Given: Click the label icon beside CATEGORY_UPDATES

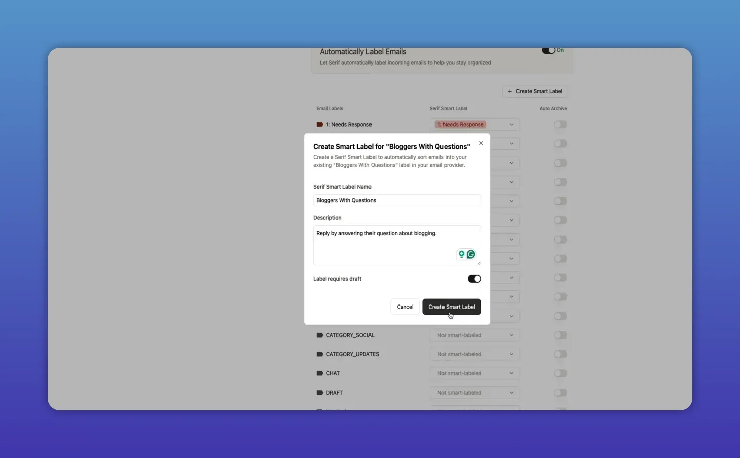Looking at the screenshot, I should coord(319,354).
